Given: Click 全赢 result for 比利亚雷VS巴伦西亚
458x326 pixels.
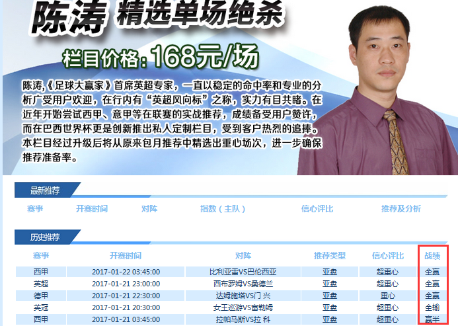Looking at the screenshot, I should coord(432,272).
